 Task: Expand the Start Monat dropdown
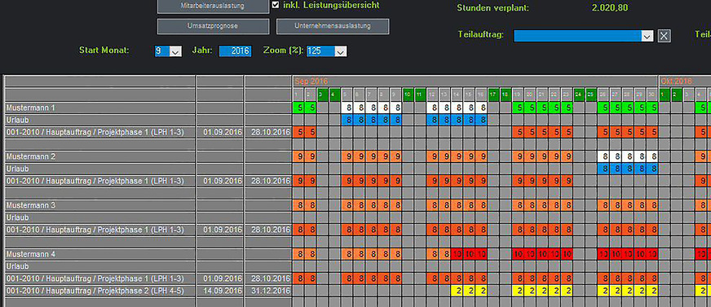point(175,51)
